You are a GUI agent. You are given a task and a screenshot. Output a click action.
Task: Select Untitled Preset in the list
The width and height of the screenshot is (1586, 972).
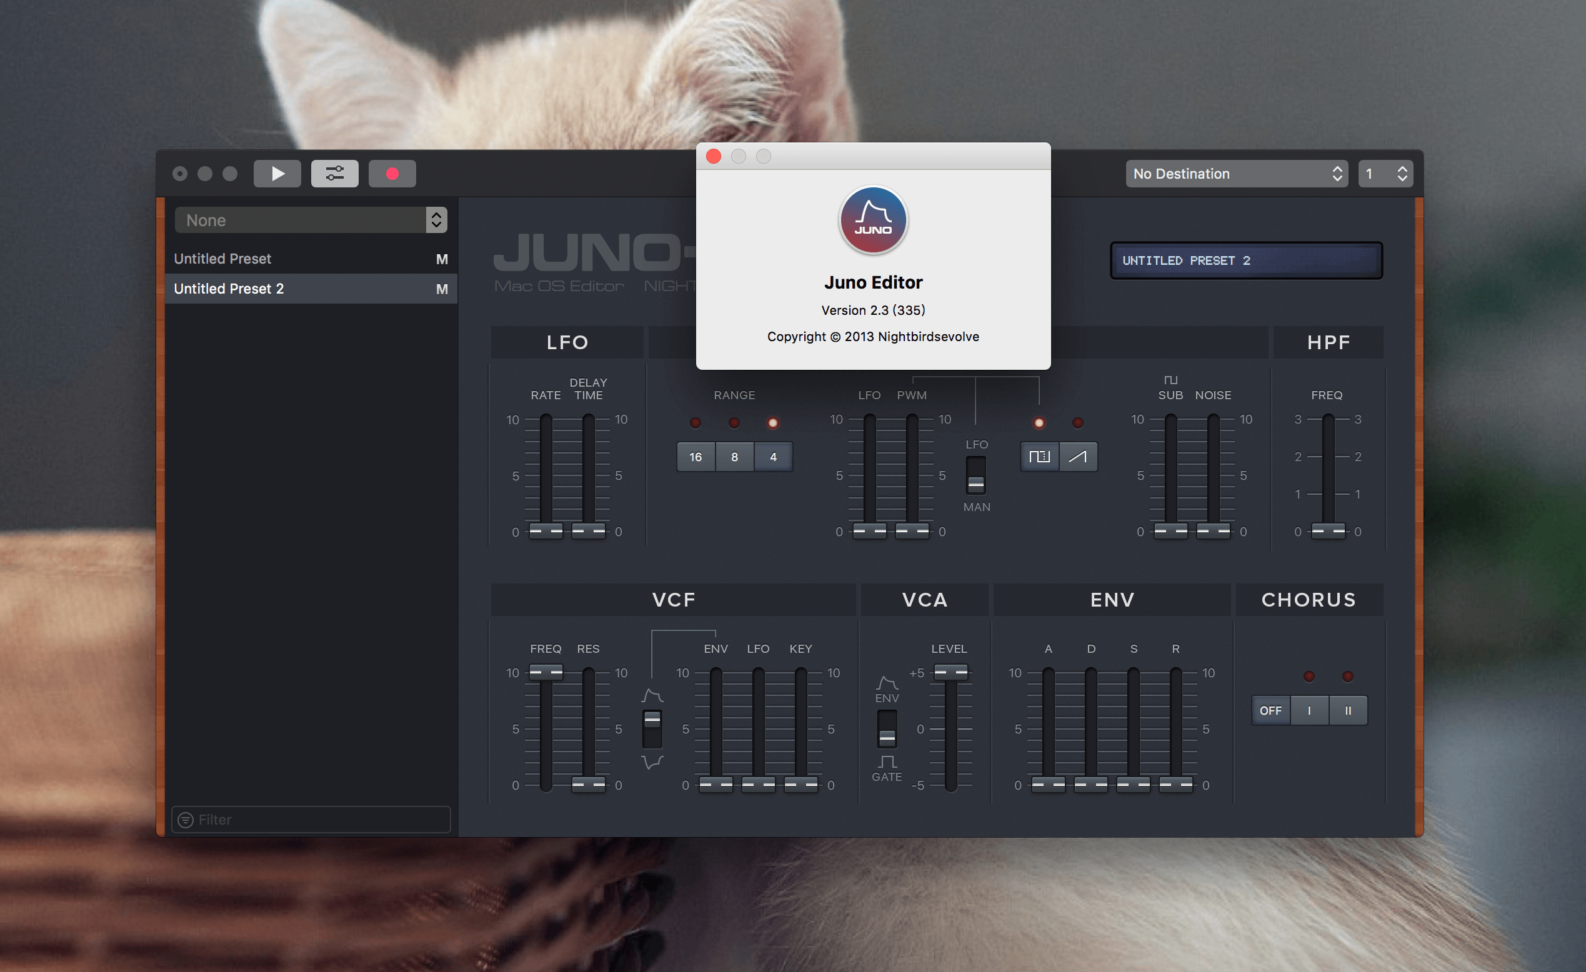click(311, 259)
